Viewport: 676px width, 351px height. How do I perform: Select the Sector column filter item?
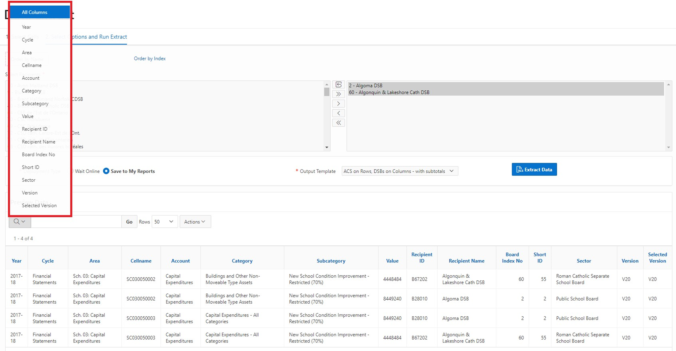(29, 180)
